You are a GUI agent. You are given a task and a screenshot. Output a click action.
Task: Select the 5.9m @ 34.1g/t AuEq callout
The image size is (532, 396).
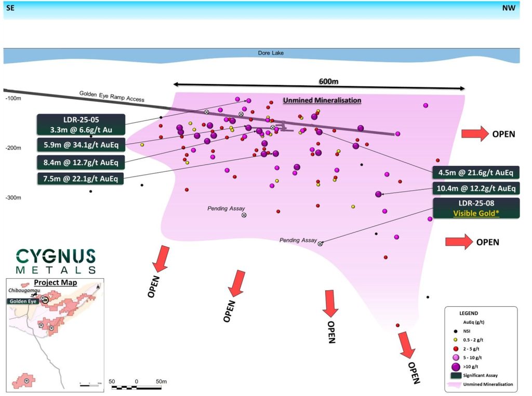[81, 145]
